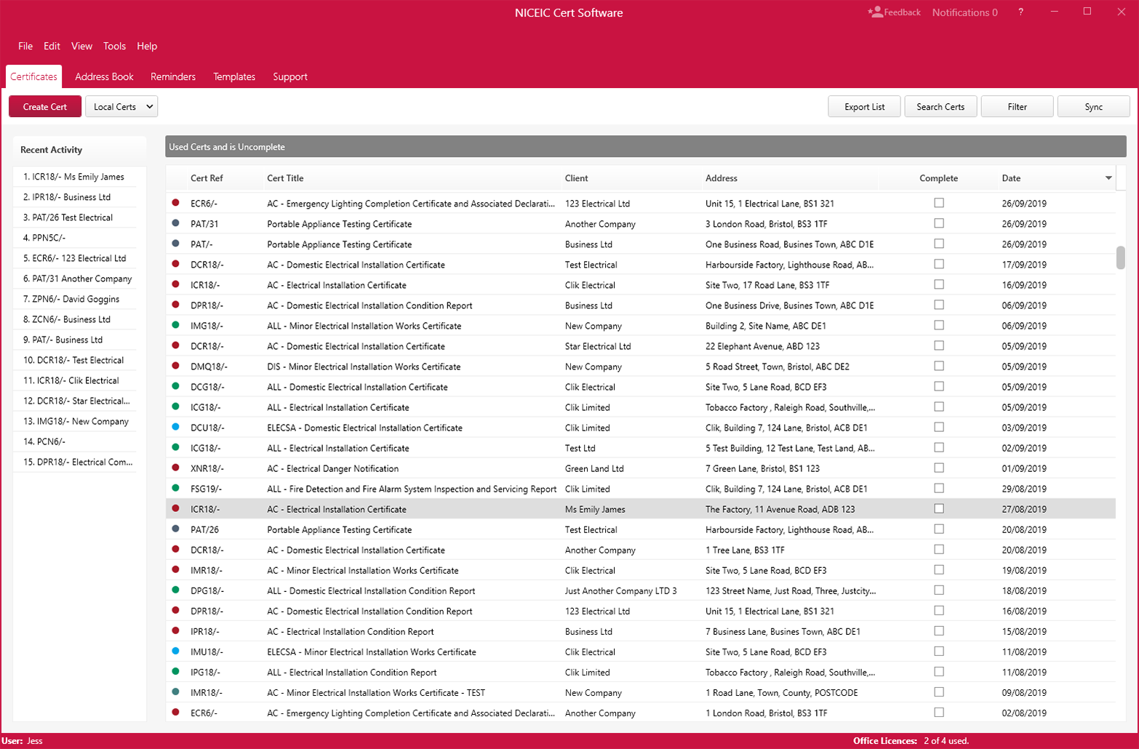Click the certificate list vertical scrollbar
1139x749 pixels.
pos(1121,258)
